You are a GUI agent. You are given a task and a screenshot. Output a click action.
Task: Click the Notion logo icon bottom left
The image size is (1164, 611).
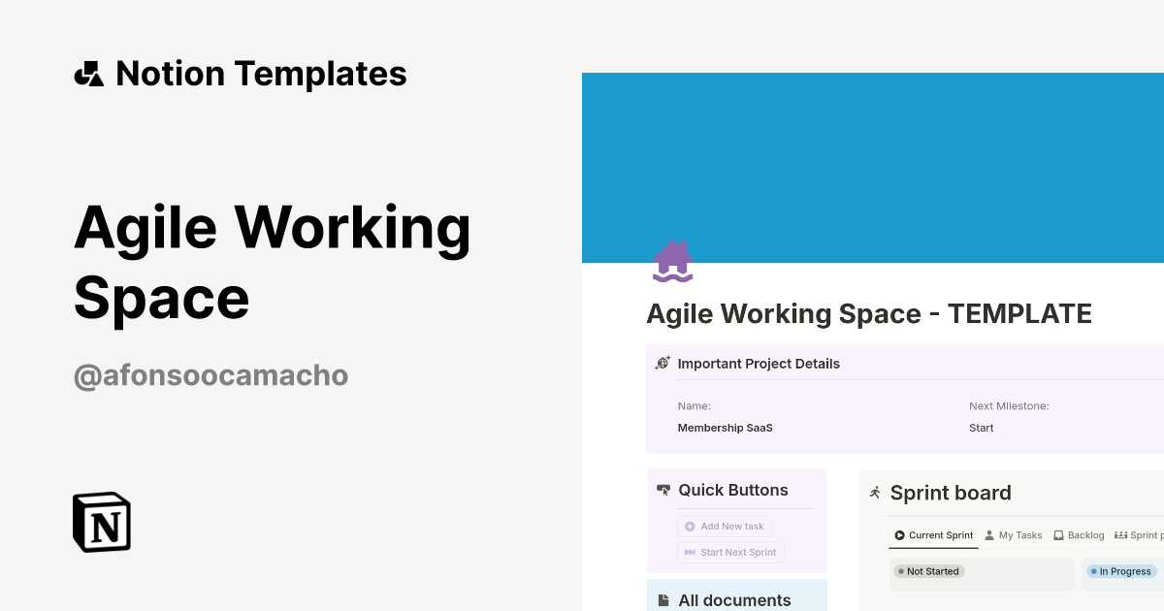101,522
